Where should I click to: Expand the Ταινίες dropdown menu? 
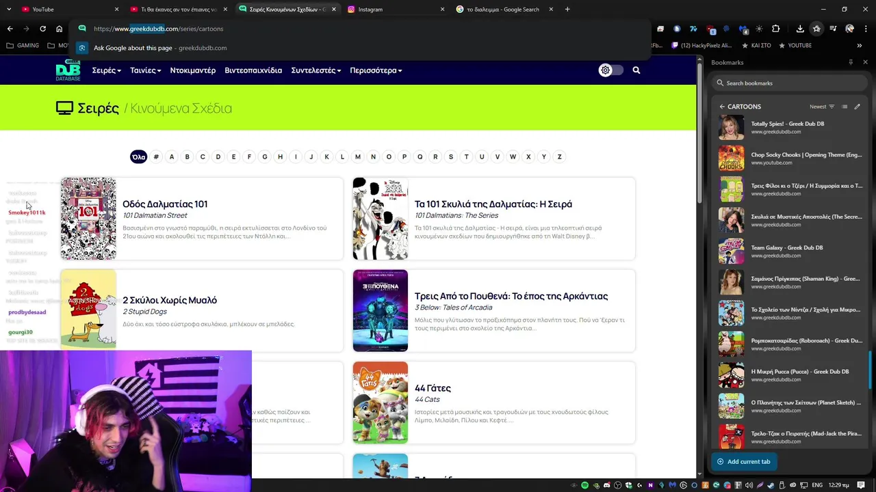point(146,70)
